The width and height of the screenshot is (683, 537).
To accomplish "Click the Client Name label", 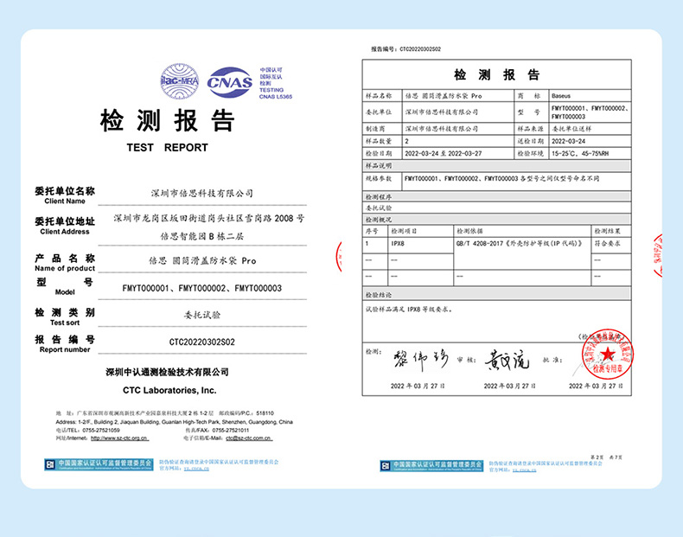I will pos(65,201).
